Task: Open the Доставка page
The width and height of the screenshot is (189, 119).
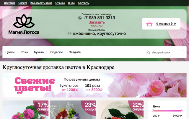Action: click(10, 3)
